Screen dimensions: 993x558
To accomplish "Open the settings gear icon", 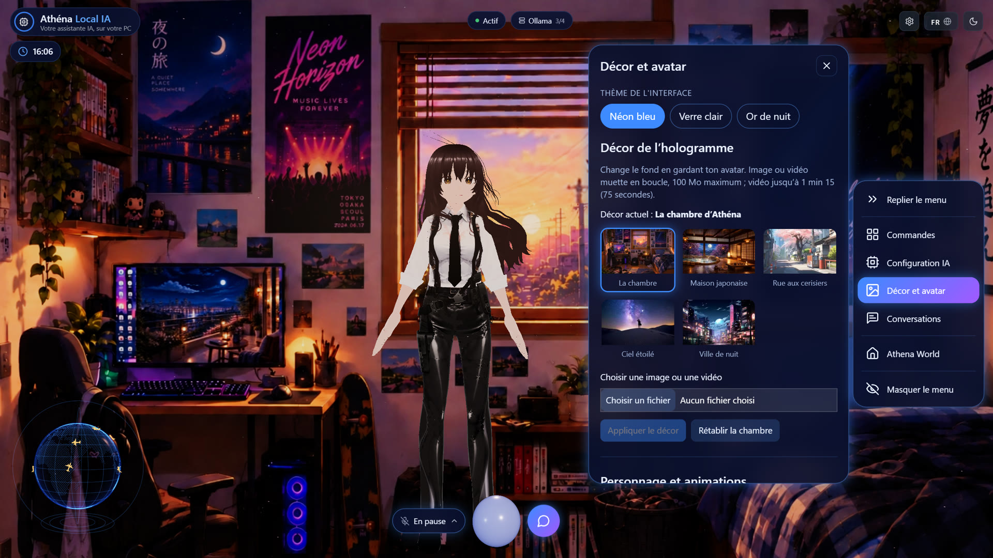I will tap(909, 22).
